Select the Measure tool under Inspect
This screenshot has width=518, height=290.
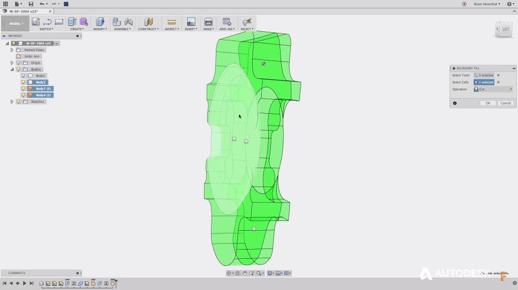pos(172,22)
